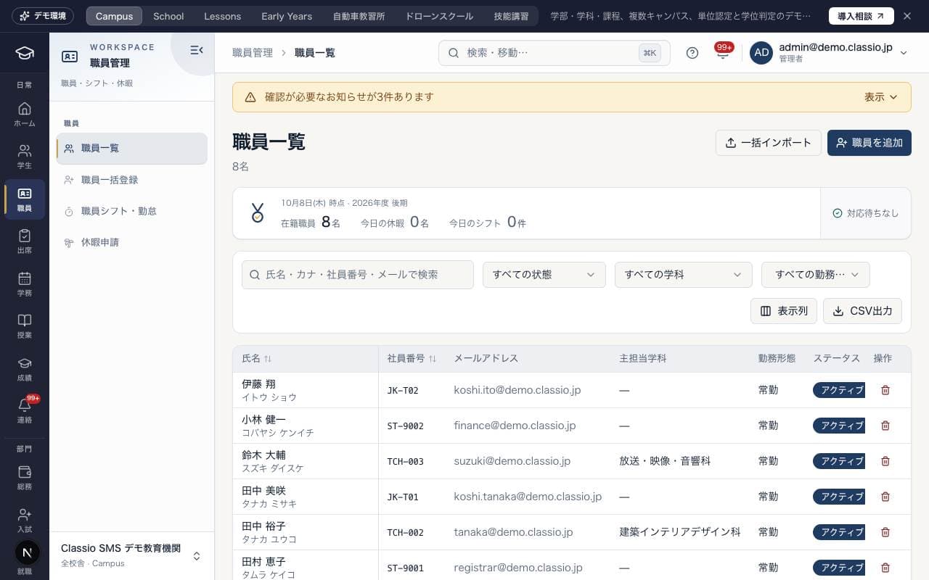The width and height of the screenshot is (929, 580).
Task: Switch to Early Years tab
Action: (x=287, y=16)
